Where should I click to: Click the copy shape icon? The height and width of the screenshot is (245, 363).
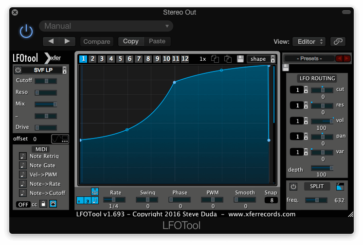pyautogui.click(x=215, y=59)
